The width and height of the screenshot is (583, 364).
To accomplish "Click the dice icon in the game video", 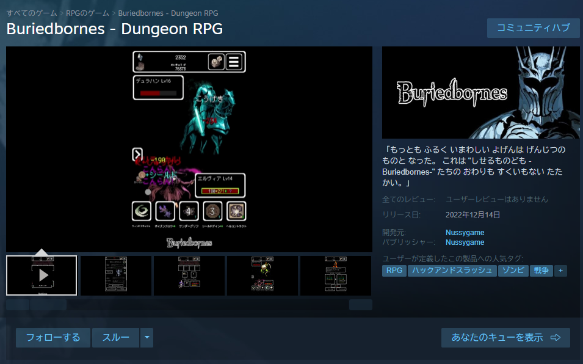I will point(216,62).
